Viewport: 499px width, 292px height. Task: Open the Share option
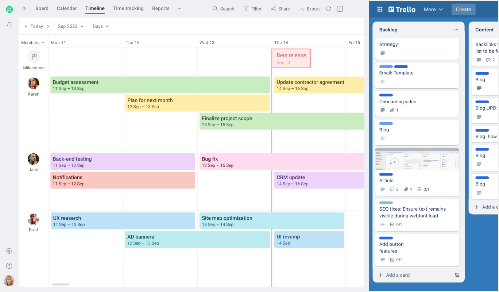[x=280, y=8]
